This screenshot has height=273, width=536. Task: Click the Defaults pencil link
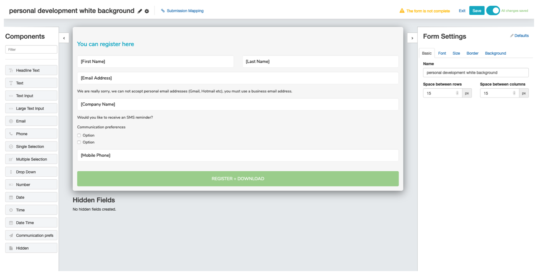coord(520,36)
